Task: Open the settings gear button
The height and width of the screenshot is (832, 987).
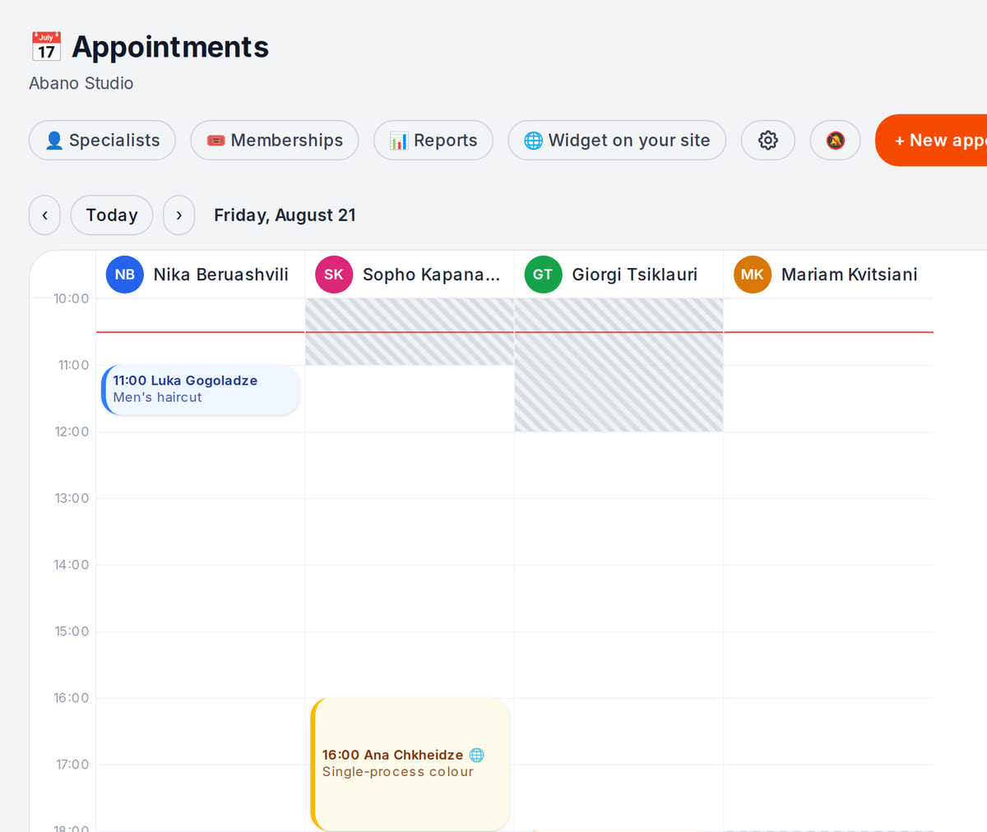Action: (767, 141)
